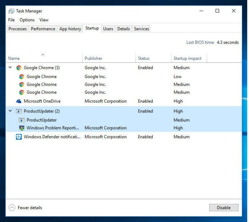Click the Task Manager title bar icon
The image size is (249, 222).
click(11, 11)
